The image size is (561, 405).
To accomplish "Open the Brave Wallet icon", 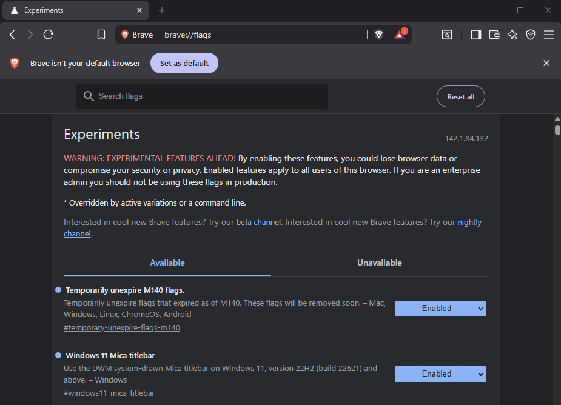I will pyautogui.click(x=494, y=35).
